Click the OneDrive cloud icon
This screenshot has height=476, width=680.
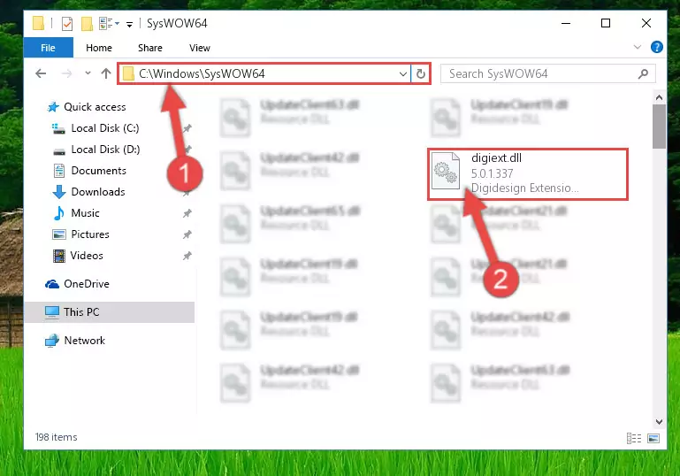pyautogui.click(x=52, y=284)
